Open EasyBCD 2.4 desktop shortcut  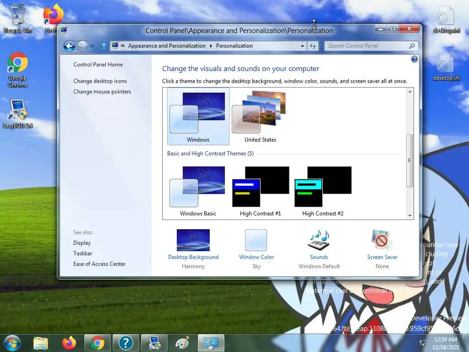18,114
